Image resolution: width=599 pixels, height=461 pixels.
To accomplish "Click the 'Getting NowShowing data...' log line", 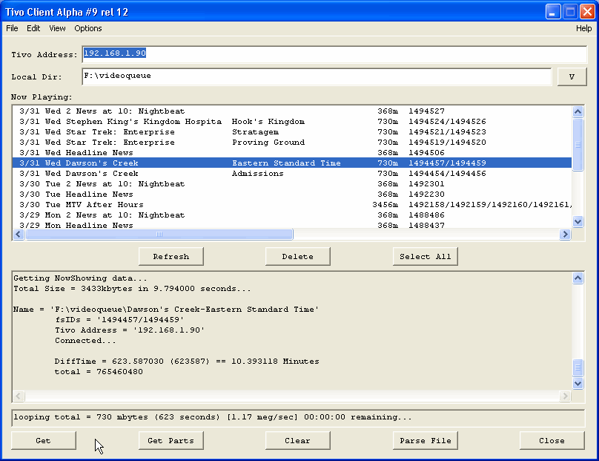I will tap(80, 278).
